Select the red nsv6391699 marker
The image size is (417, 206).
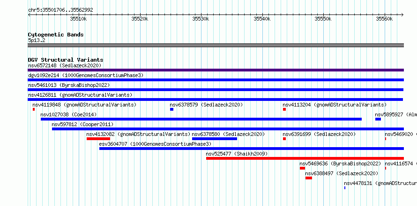coord(284,139)
